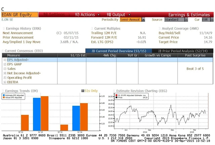Toggle the Estimate EPS Adjusted legend swatch

[4, 95]
